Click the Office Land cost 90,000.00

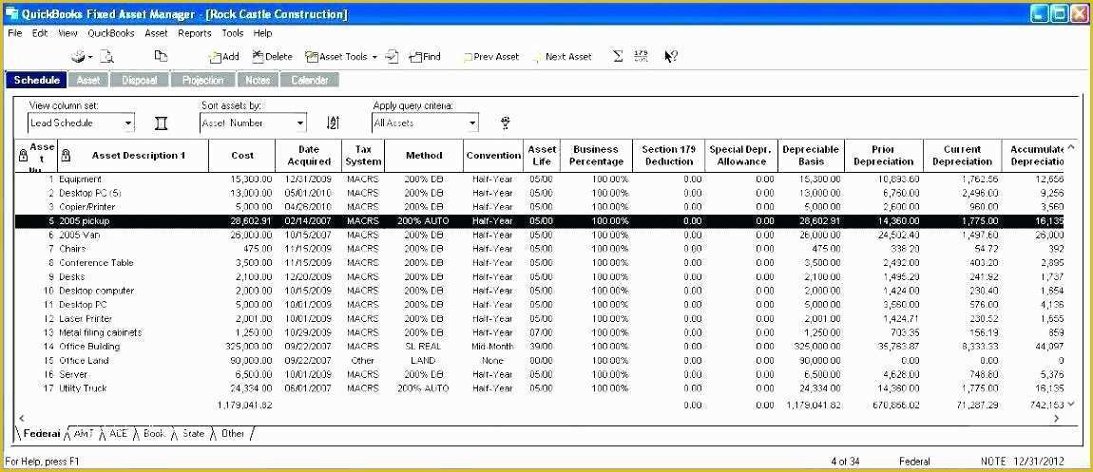pyautogui.click(x=251, y=361)
